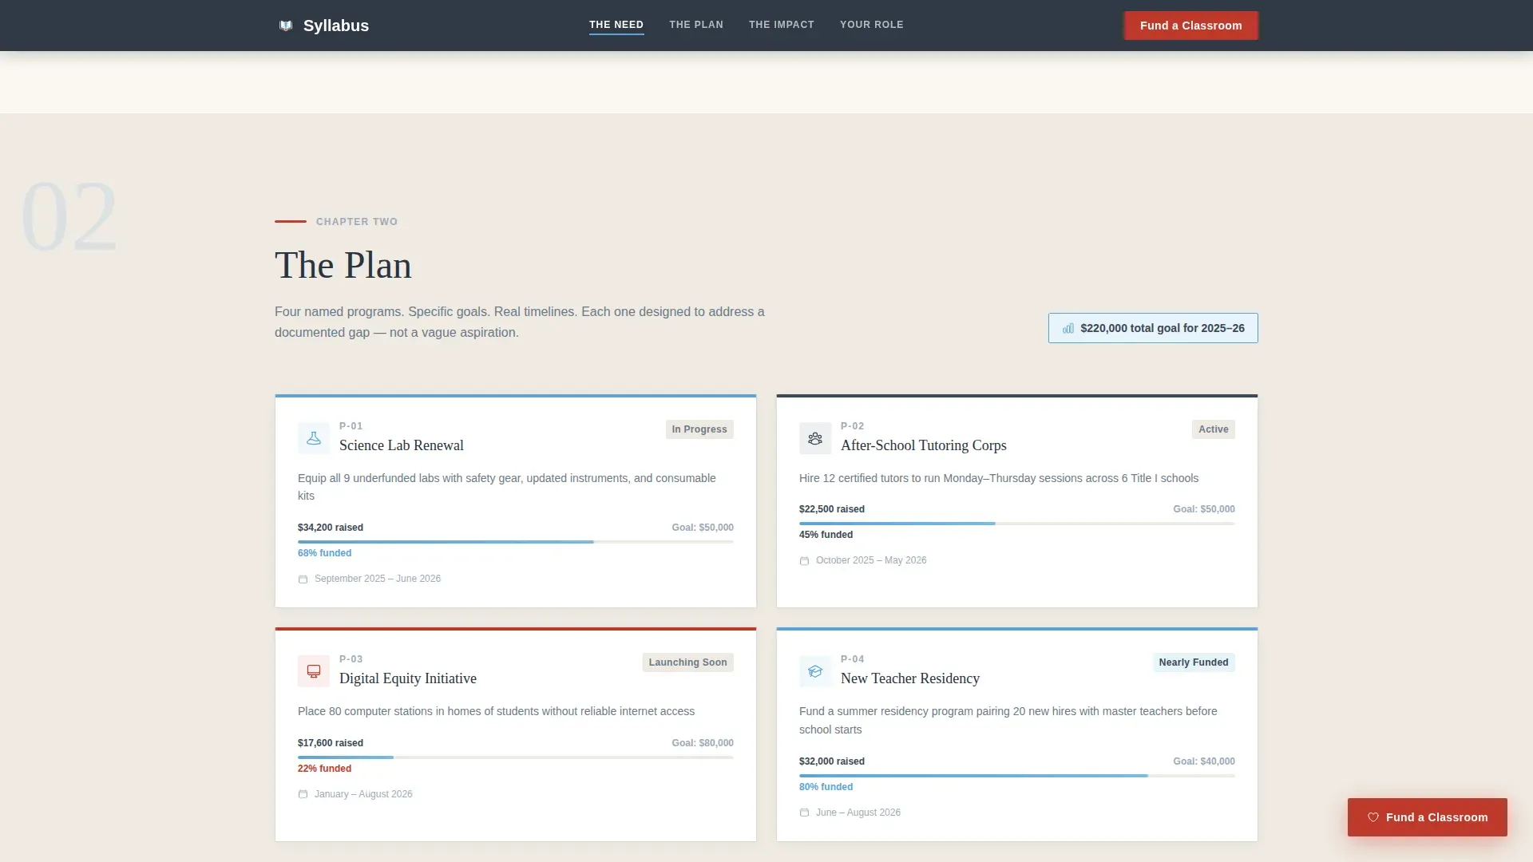The width and height of the screenshot is (1533, 862).
Task: Select the After-School Tutoring Corps title
Action: 924,445
